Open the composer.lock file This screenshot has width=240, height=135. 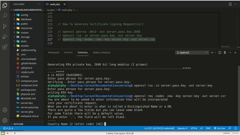29,85
